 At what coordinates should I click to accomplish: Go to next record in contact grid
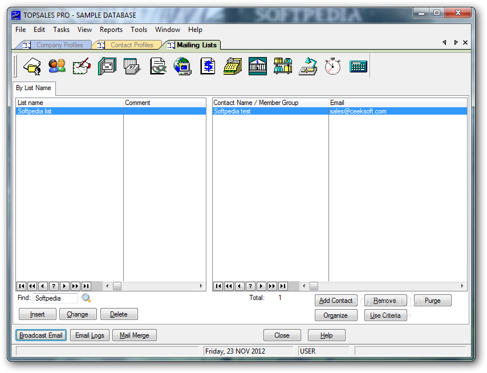click(261, 286)
